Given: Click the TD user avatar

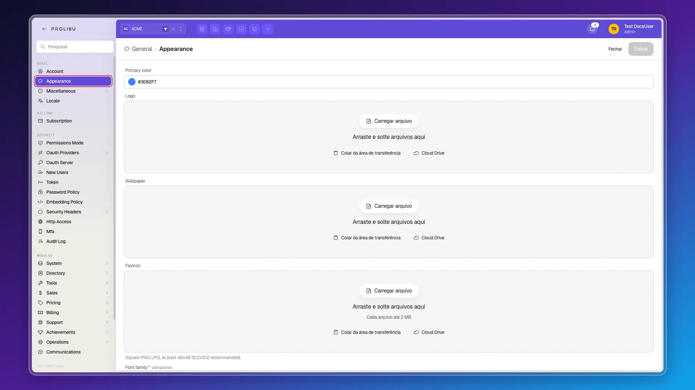Looking at the screenshot, I should [x=614, y=29].
